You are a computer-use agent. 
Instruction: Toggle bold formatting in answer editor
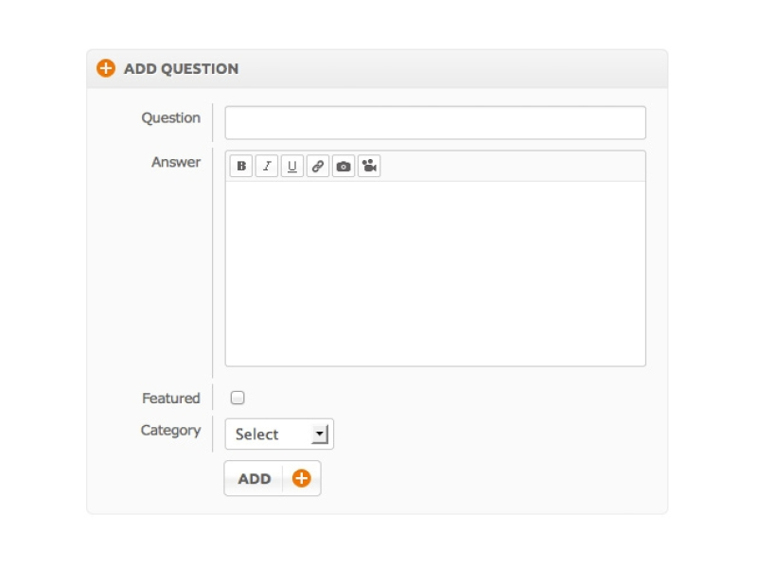pyautogui.click(x=241, y=167)
